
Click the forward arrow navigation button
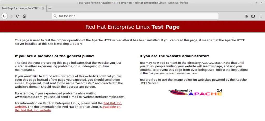pyautogui.click(x=11, y=16)
